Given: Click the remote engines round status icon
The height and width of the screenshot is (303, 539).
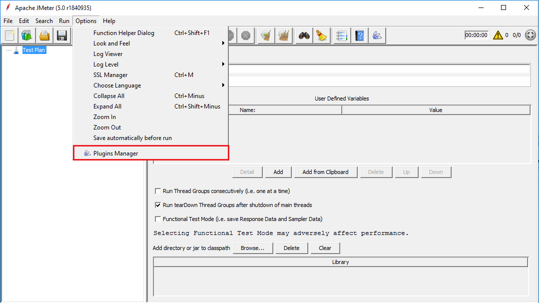Looking at the screenshot, I should tap(531, 35).
